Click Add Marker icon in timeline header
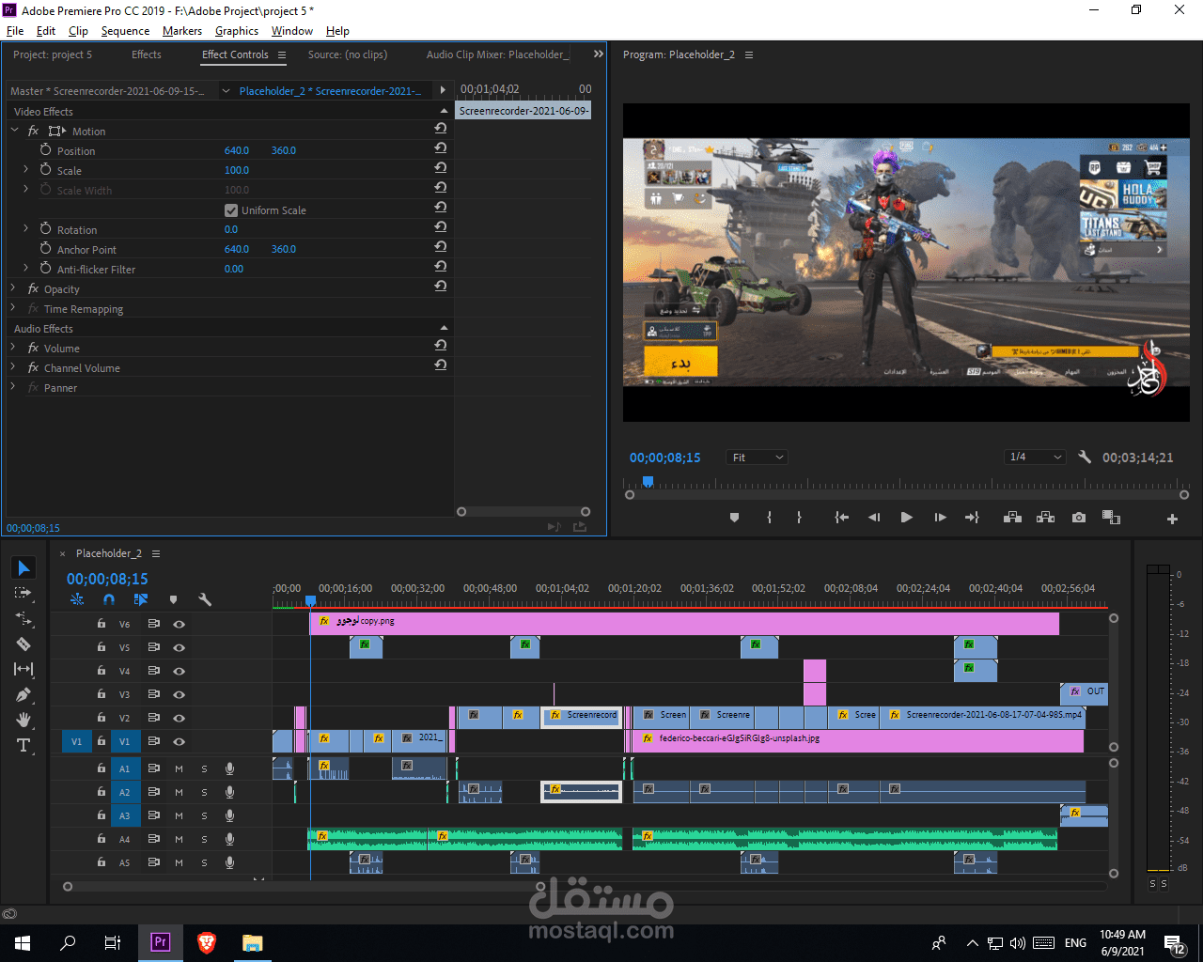 click(173, 599)
